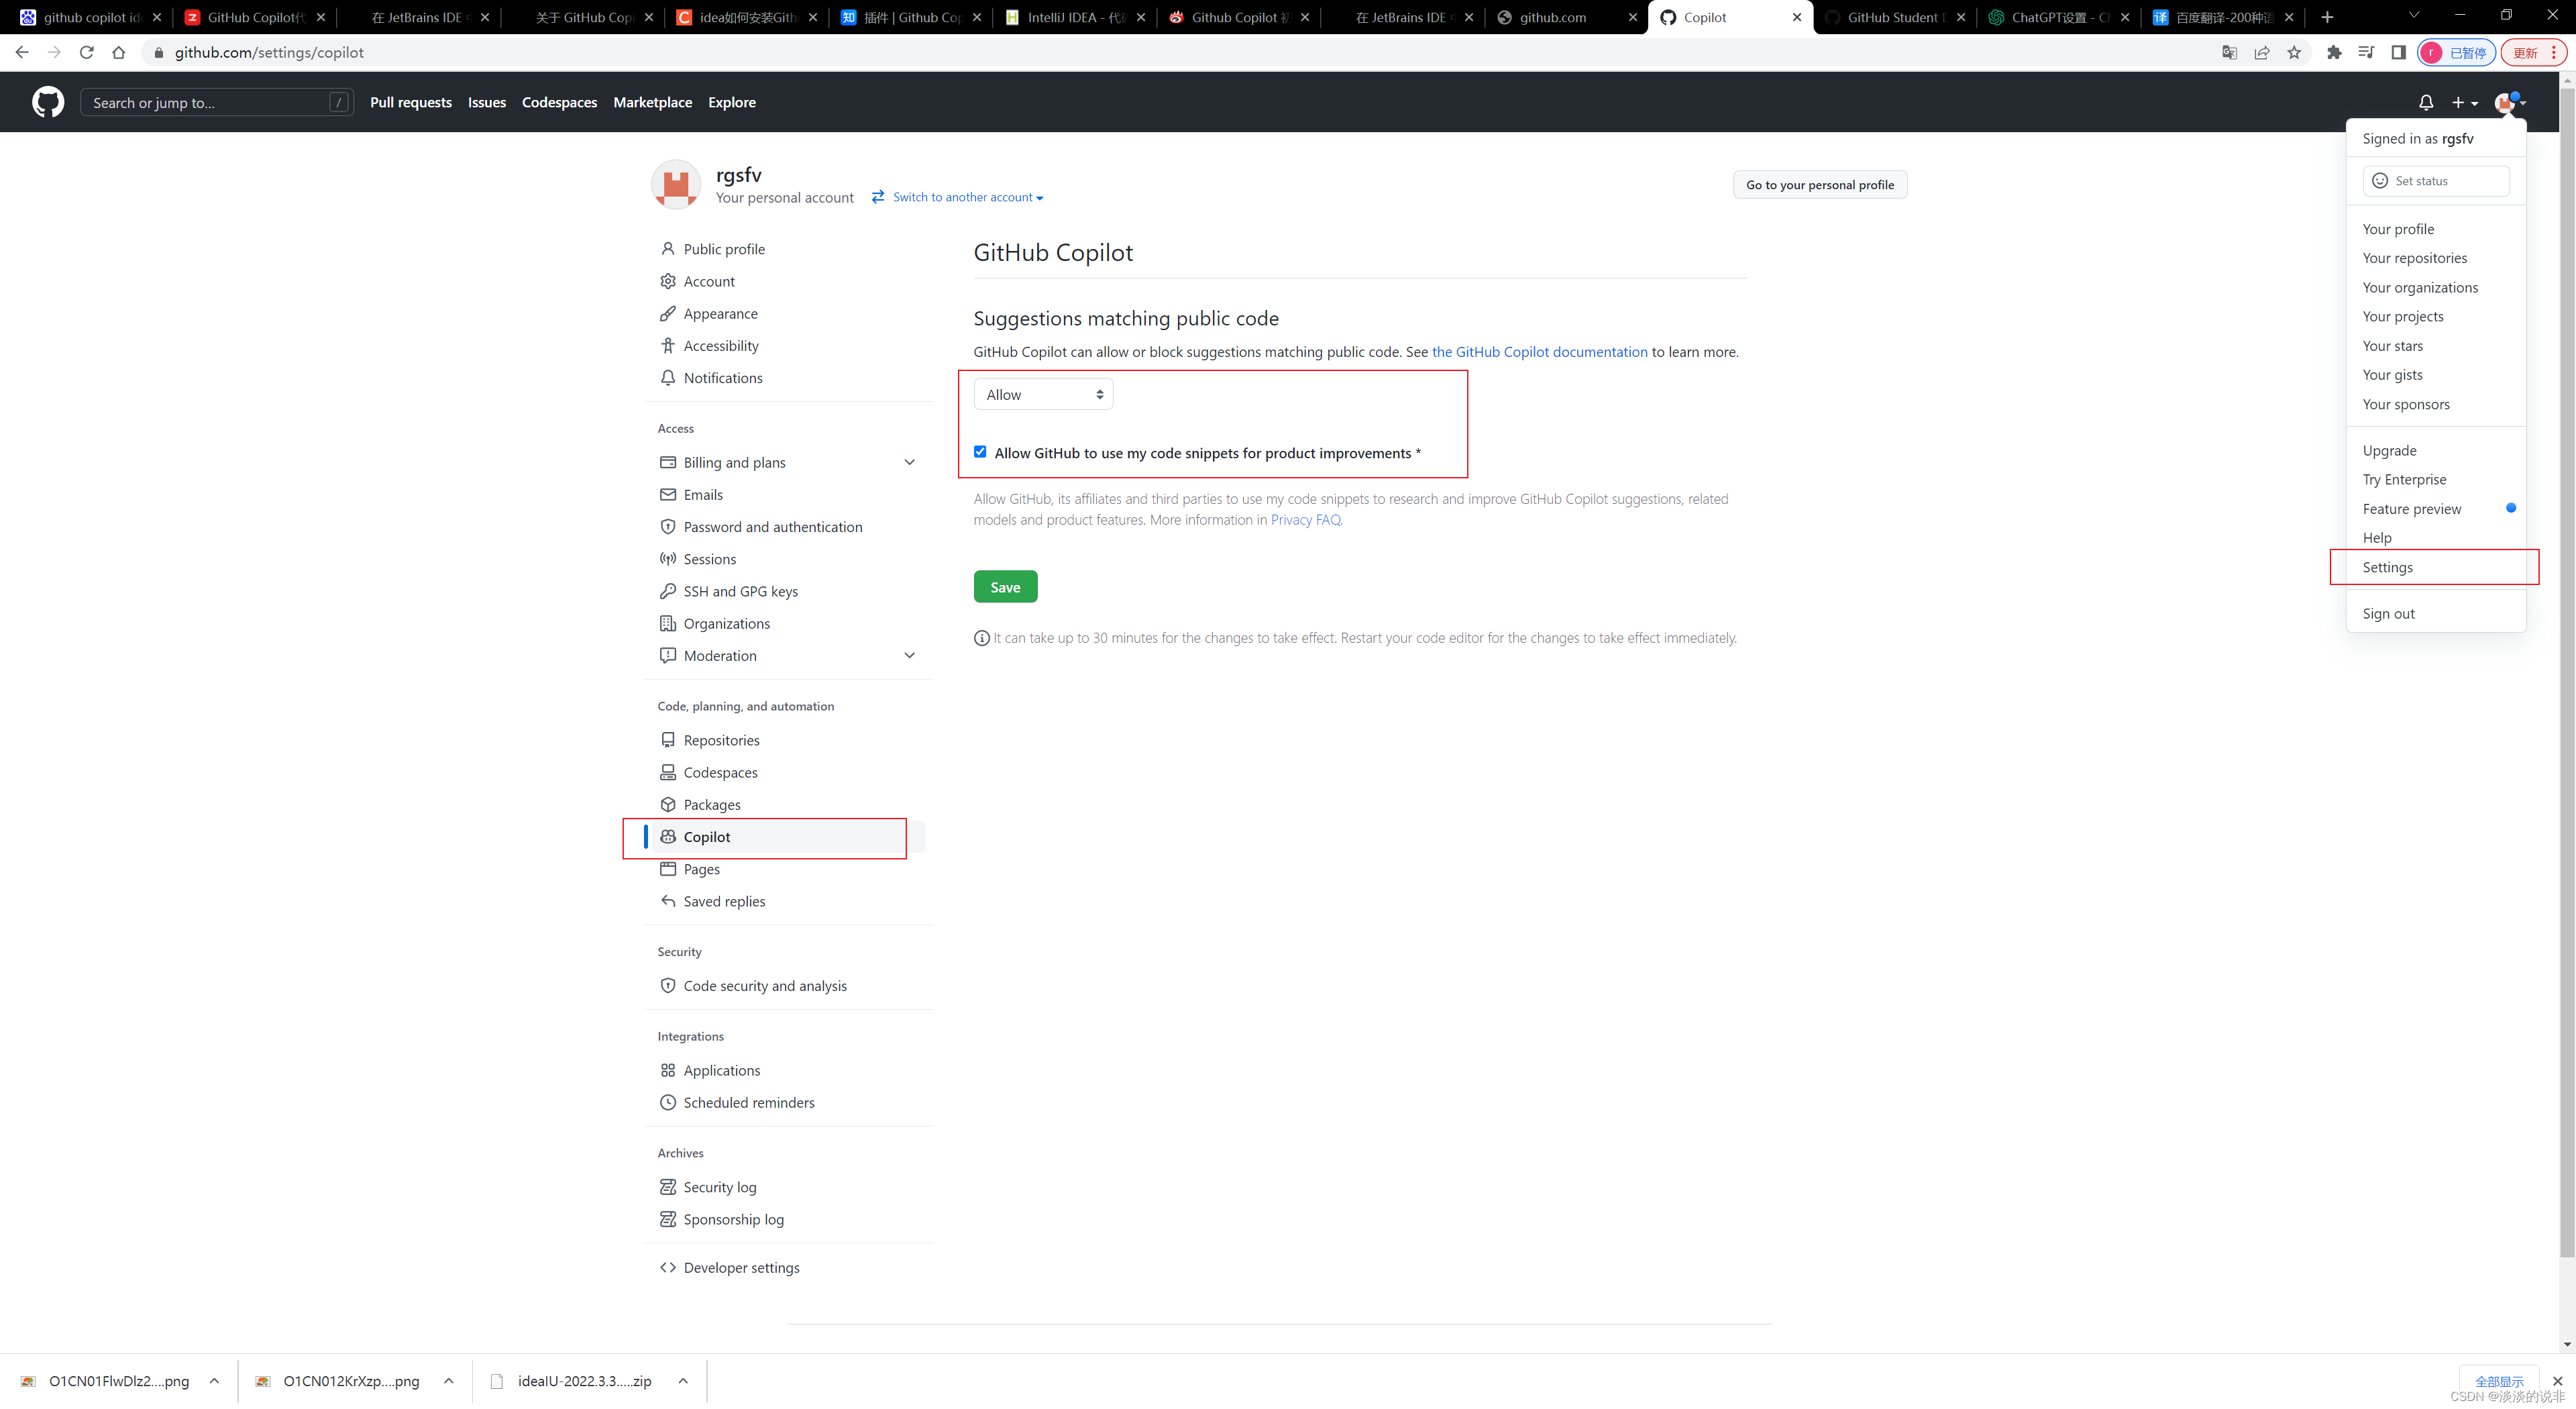
Task: Open Notifications settings in the sidebar
Action: point(723,377)
